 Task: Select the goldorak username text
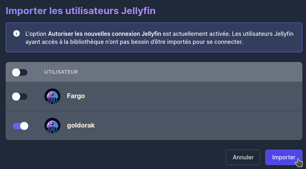coord(81,126)
